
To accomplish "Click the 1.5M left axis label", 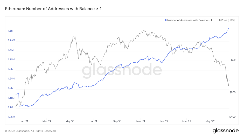I will click(x=11, y=31).
